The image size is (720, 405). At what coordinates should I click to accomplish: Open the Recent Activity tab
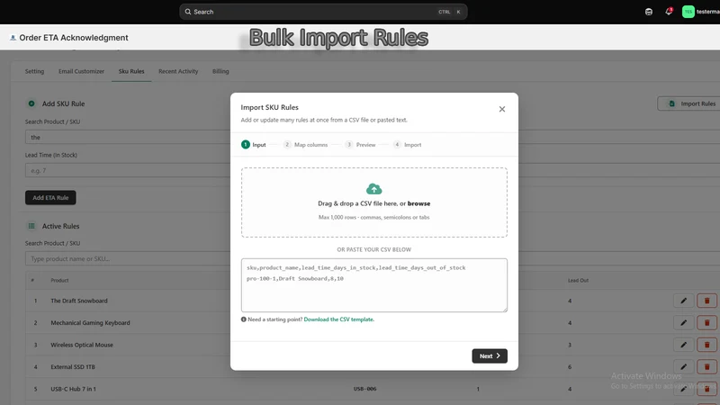(178, 71)
